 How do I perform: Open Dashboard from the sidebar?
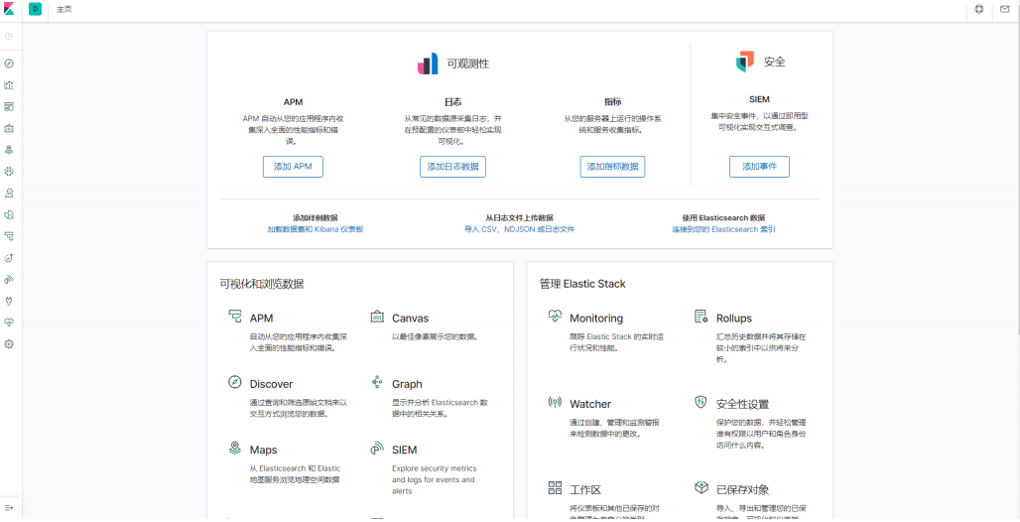[x=9, y=107]
